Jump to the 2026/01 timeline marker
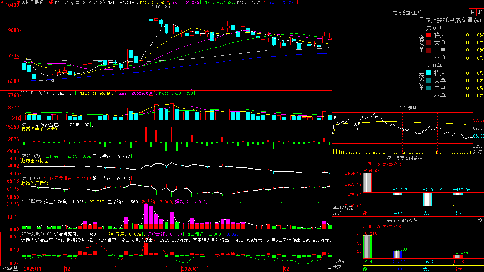Image resolution: width=484 pixels, height=272 pixels. tap(191, 269)
